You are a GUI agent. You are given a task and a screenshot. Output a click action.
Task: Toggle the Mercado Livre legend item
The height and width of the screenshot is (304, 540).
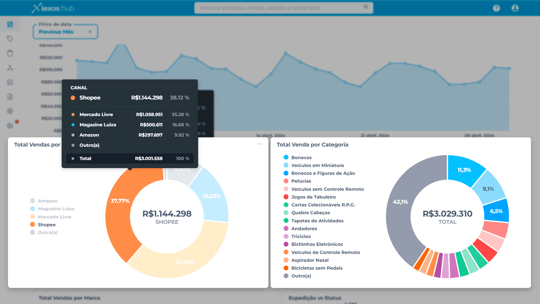51,217
